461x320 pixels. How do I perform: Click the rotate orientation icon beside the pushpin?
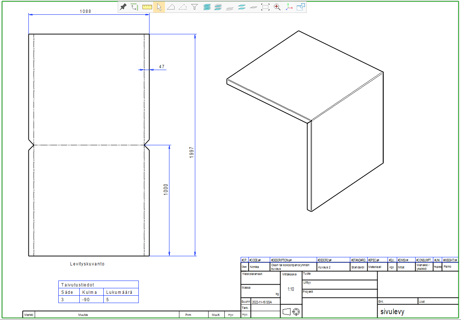[135, 7]
